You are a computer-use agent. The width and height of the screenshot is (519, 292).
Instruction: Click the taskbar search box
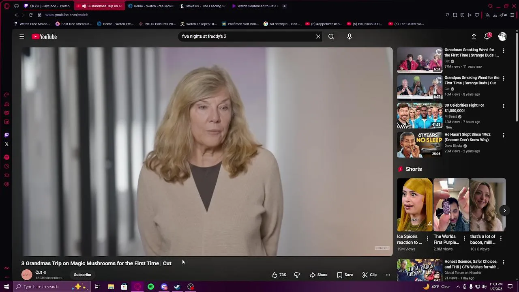click(x=51, y=287)
